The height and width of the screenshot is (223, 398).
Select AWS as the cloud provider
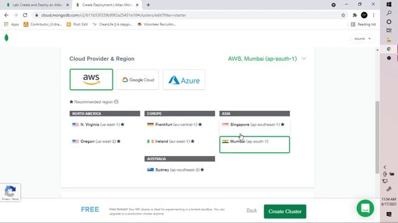[x=91, y=79]
